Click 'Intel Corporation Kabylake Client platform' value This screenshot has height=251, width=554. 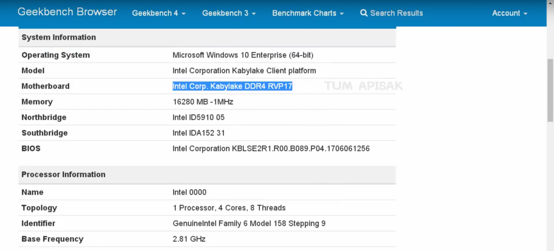pos(244,71)
